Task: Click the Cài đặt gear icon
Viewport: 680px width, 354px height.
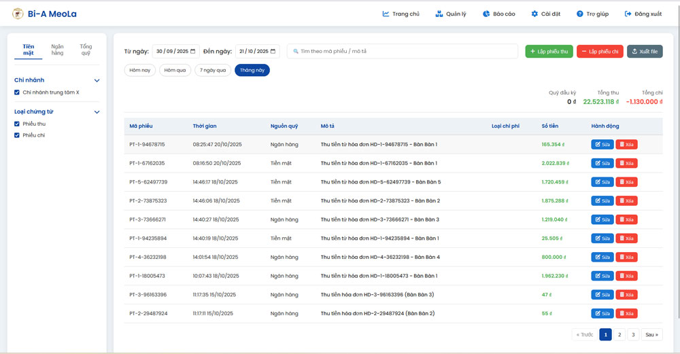Action: pos(534,14)
